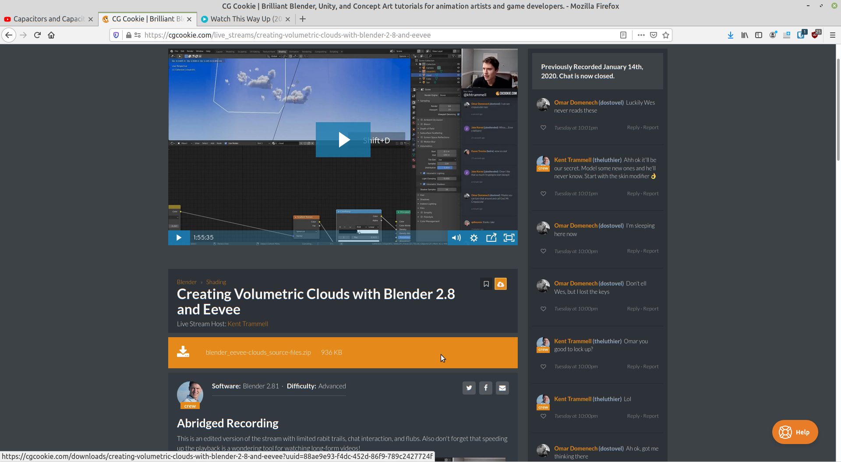
Task: Go to Firefox home page
Action: 51,35
